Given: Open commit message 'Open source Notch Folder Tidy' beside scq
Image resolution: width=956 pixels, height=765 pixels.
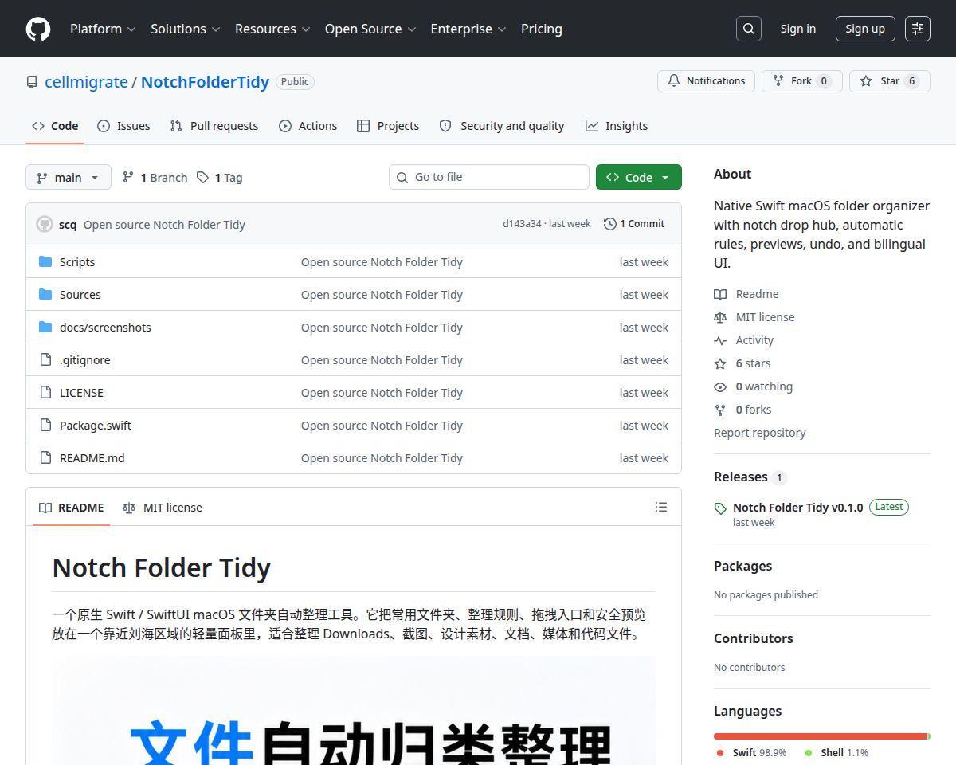Looking at the screenshot, I should point(164,225).
